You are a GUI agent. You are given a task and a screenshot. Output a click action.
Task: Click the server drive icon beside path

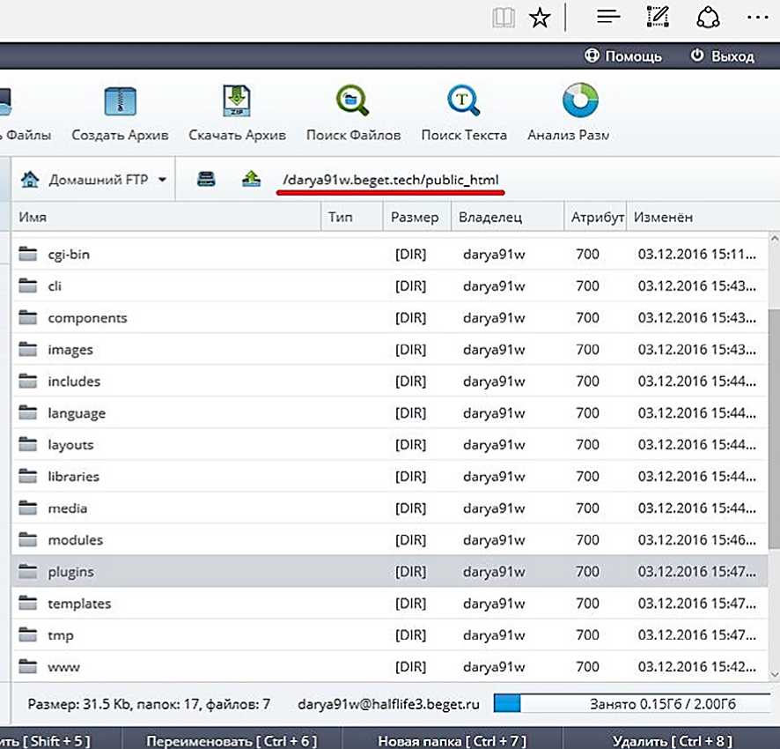(x=206, y=180)
